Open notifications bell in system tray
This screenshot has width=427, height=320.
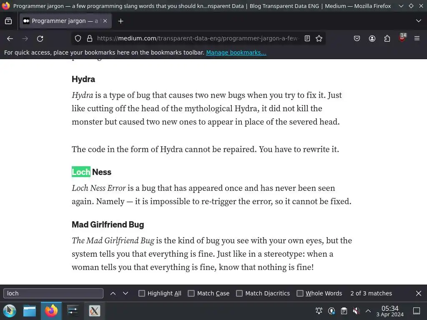click(x=319, y=311)
